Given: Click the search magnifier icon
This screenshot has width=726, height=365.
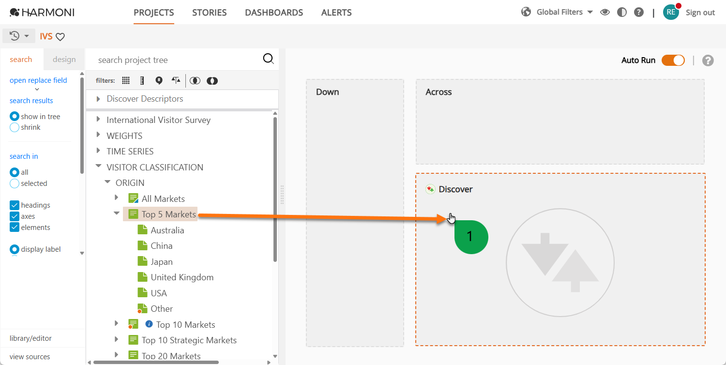Looking at the screenshot, I should [268, 59].
